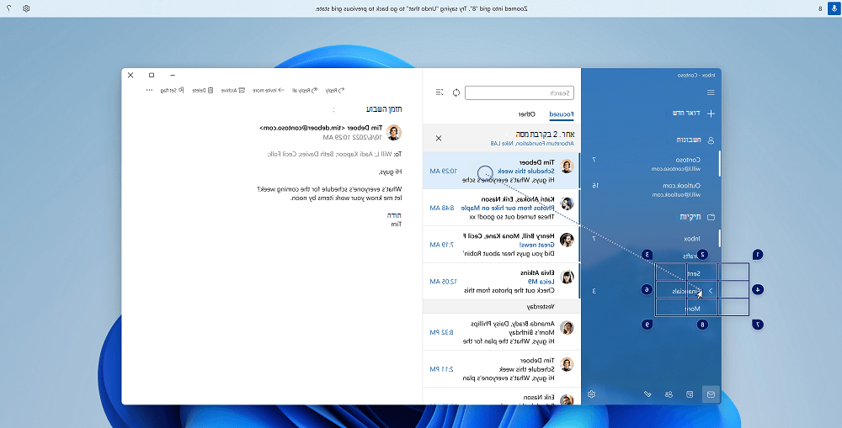
Task: Click Voice Access microphone button
Action: [x=834, y=8]
